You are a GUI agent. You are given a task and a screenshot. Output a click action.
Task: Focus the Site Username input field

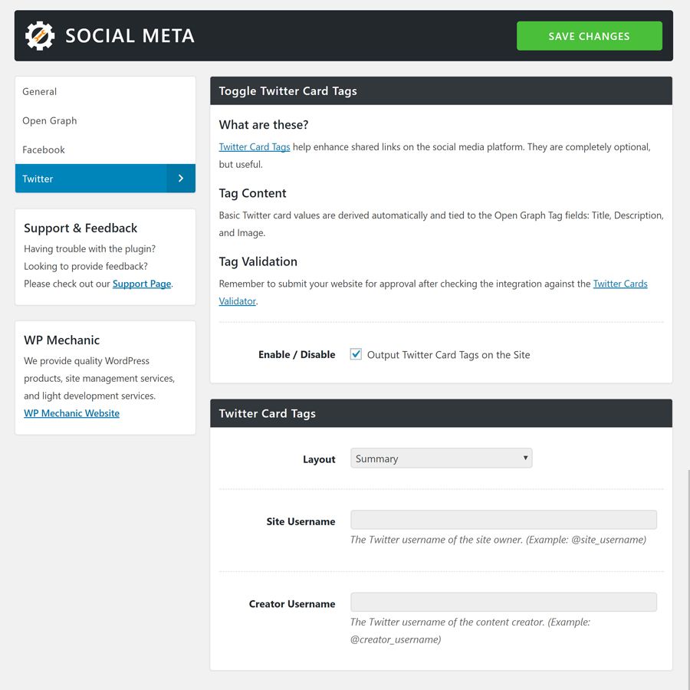tap(503, 520)
